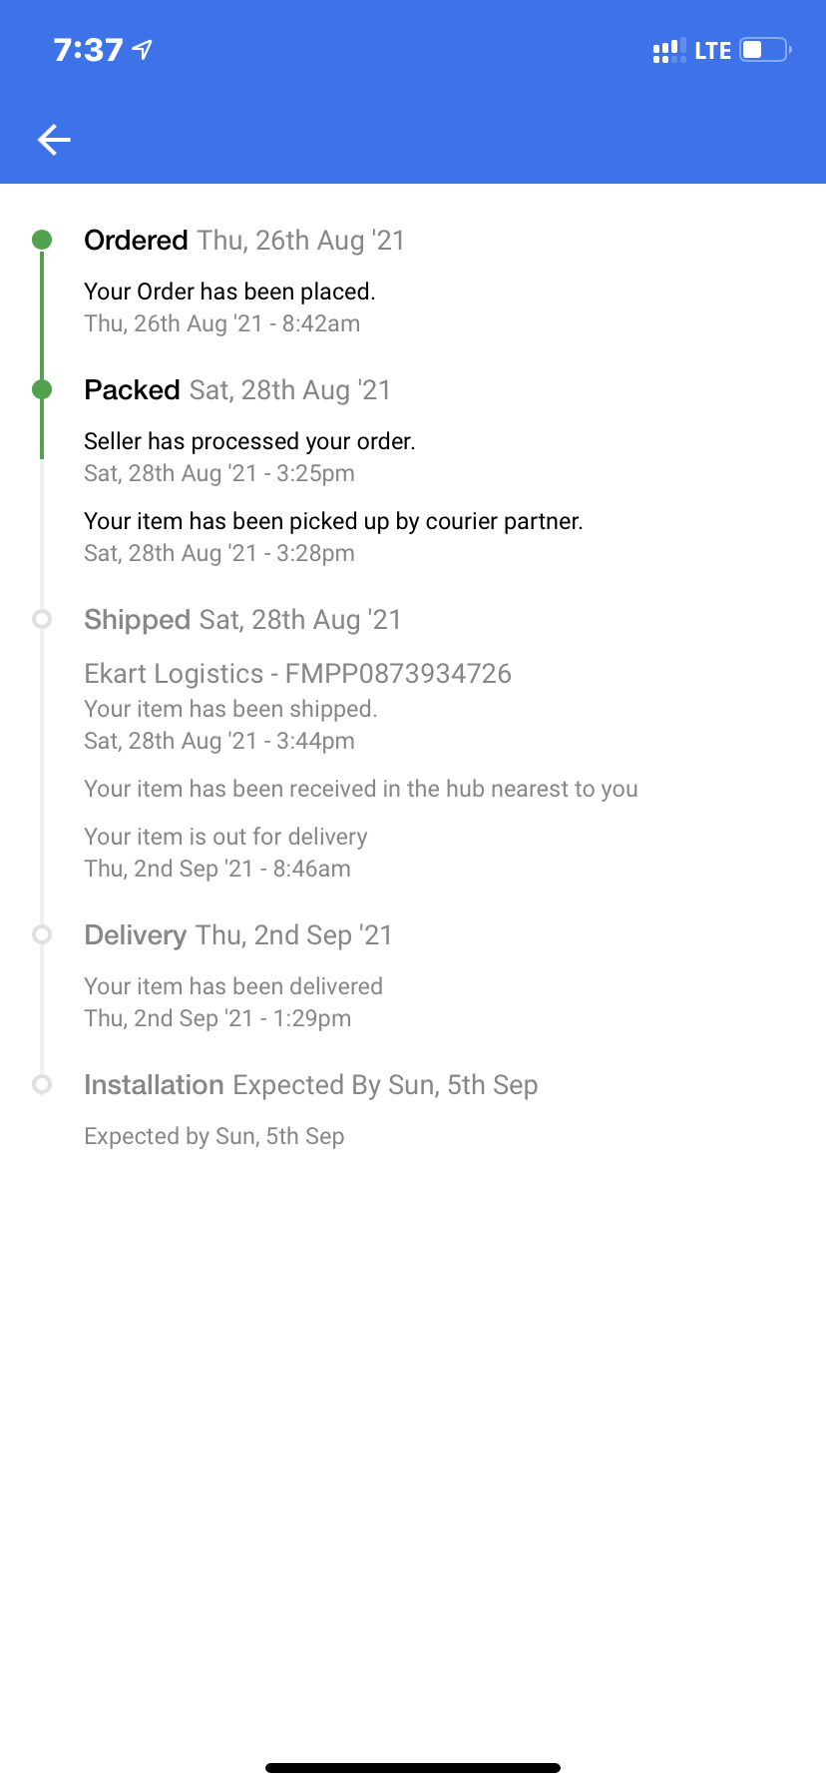Screen dimensions: 826x1789
Task: Tap the location arrow status icon
Action: 143,49
